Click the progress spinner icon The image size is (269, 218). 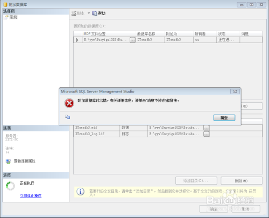10,186
